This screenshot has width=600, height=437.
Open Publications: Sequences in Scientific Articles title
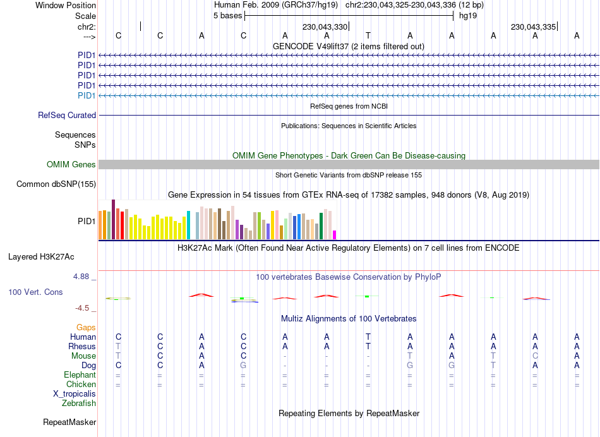tap(349, 126)
